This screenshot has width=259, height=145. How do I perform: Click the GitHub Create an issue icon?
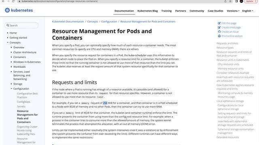point(219,32)
